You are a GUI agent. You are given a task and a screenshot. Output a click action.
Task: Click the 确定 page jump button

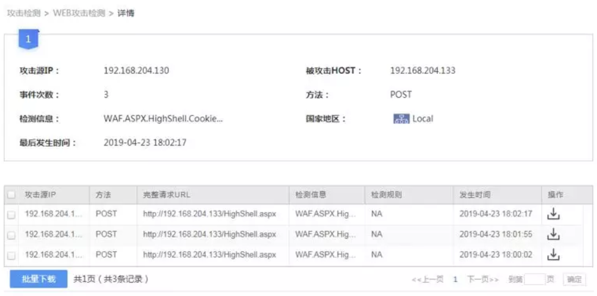574,280
